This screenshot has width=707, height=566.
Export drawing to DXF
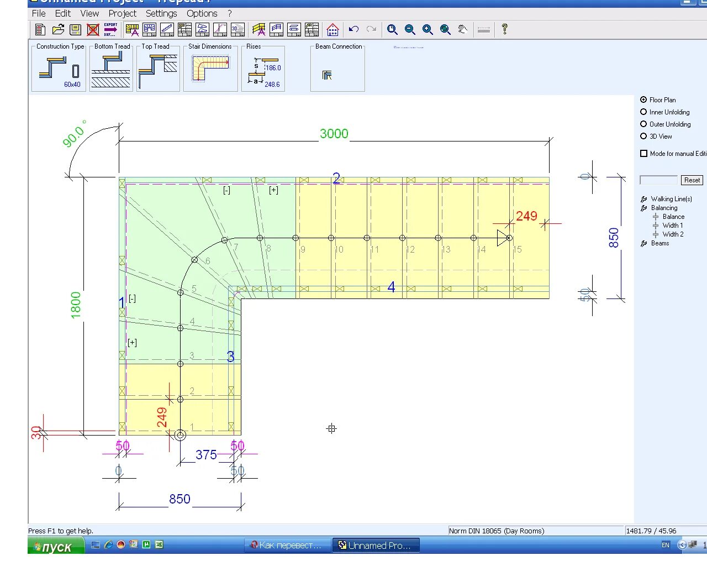coord(110,29)
